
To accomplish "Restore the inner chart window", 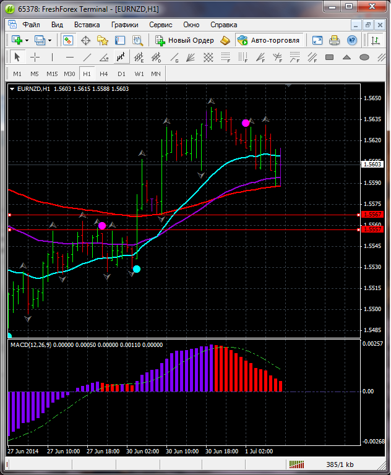I will coord(368,25).
